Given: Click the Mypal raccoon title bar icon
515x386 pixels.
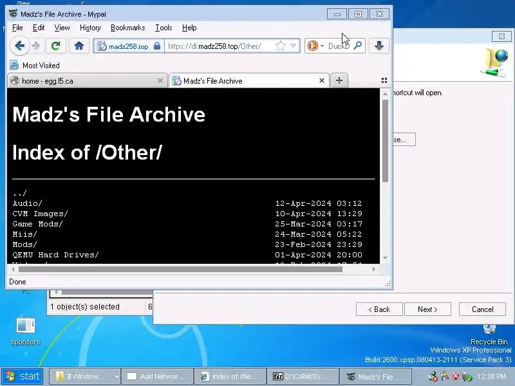Looking at the screenshot, I should (13, 14).
